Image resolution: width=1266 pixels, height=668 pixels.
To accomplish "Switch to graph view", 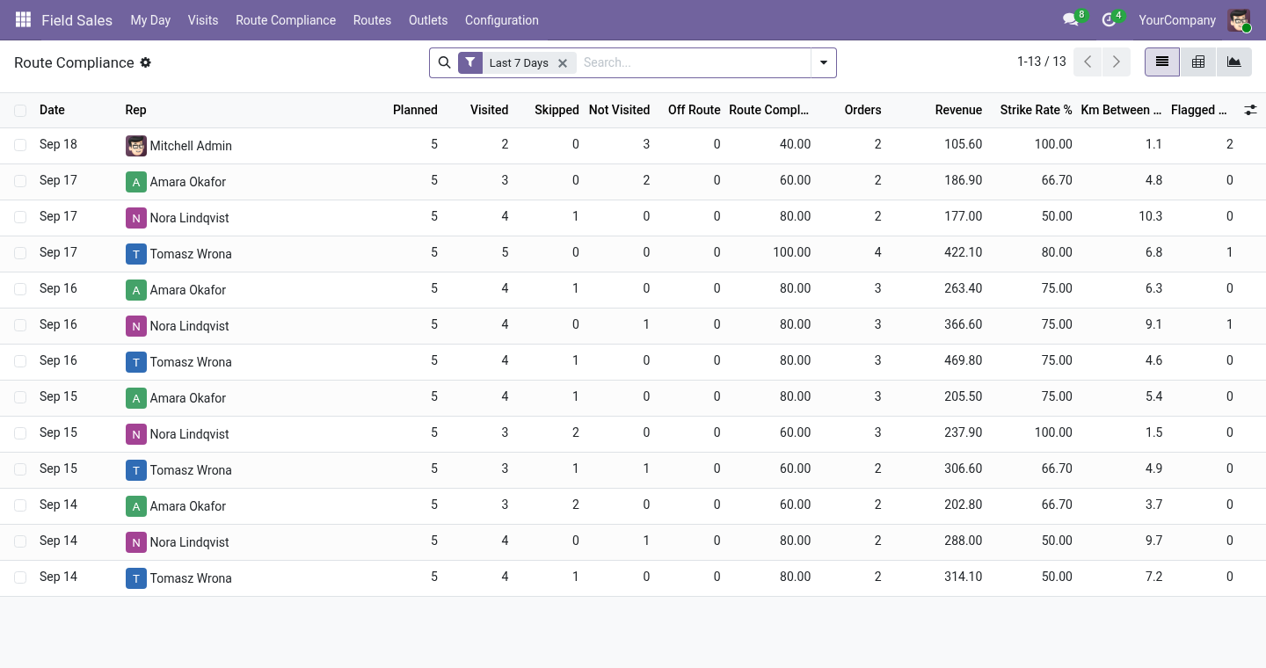I will tap(1233, 62).
